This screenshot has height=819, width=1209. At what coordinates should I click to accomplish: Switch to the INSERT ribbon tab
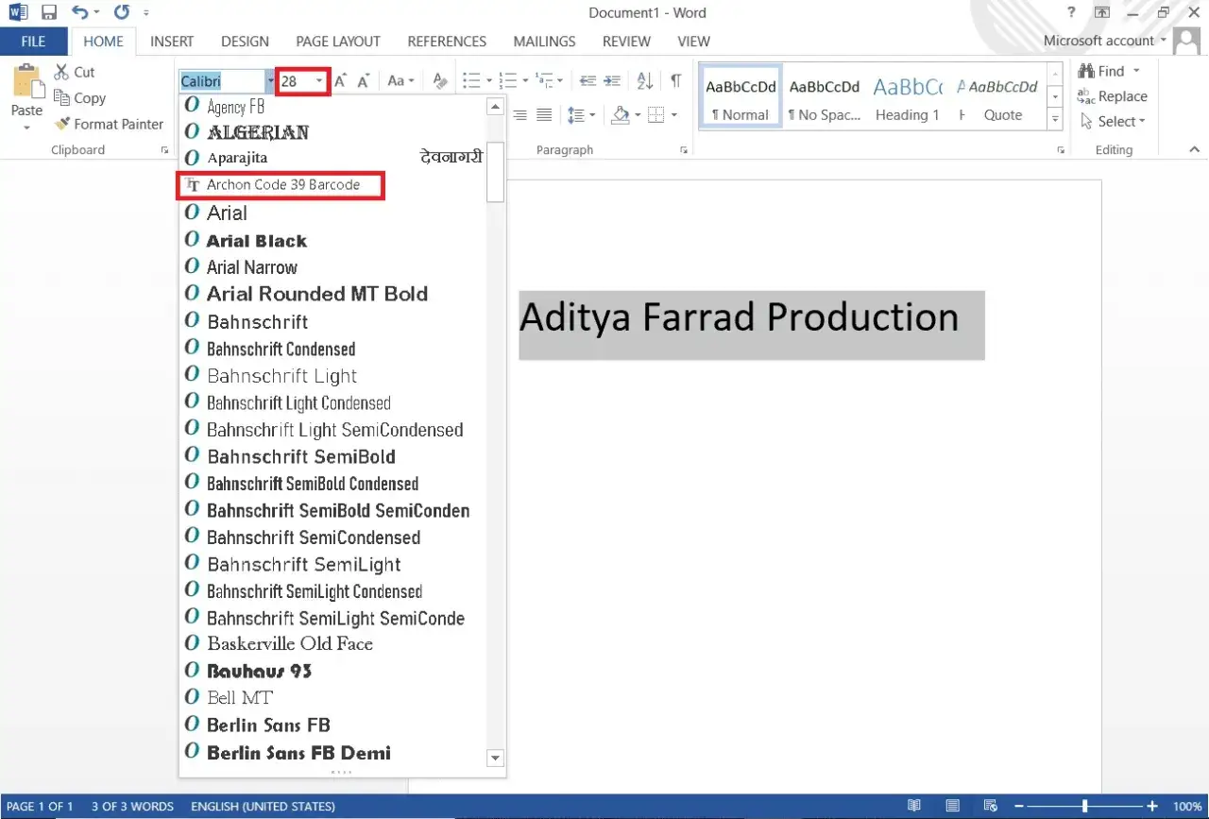(172, 42)
